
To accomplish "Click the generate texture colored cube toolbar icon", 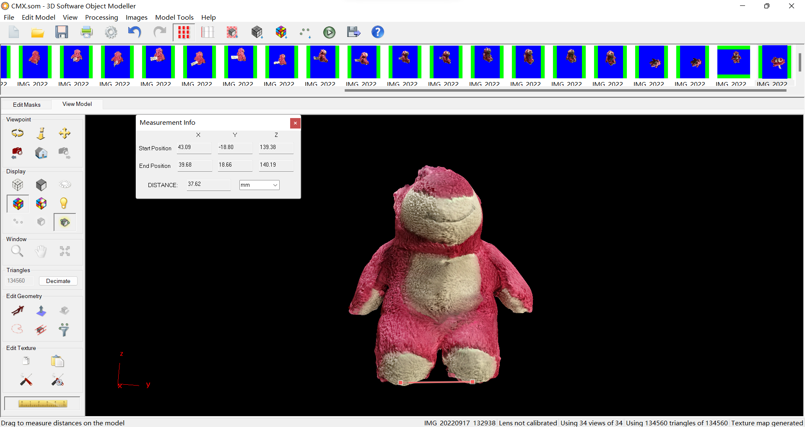I will click(x=281, y=32).
